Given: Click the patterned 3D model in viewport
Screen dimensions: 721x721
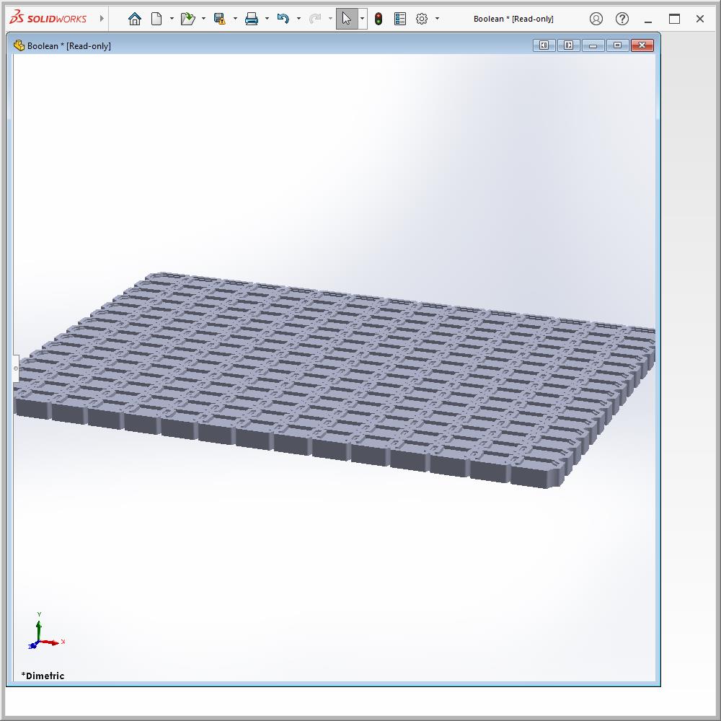Looking at the screenshot, I should 332,375.
